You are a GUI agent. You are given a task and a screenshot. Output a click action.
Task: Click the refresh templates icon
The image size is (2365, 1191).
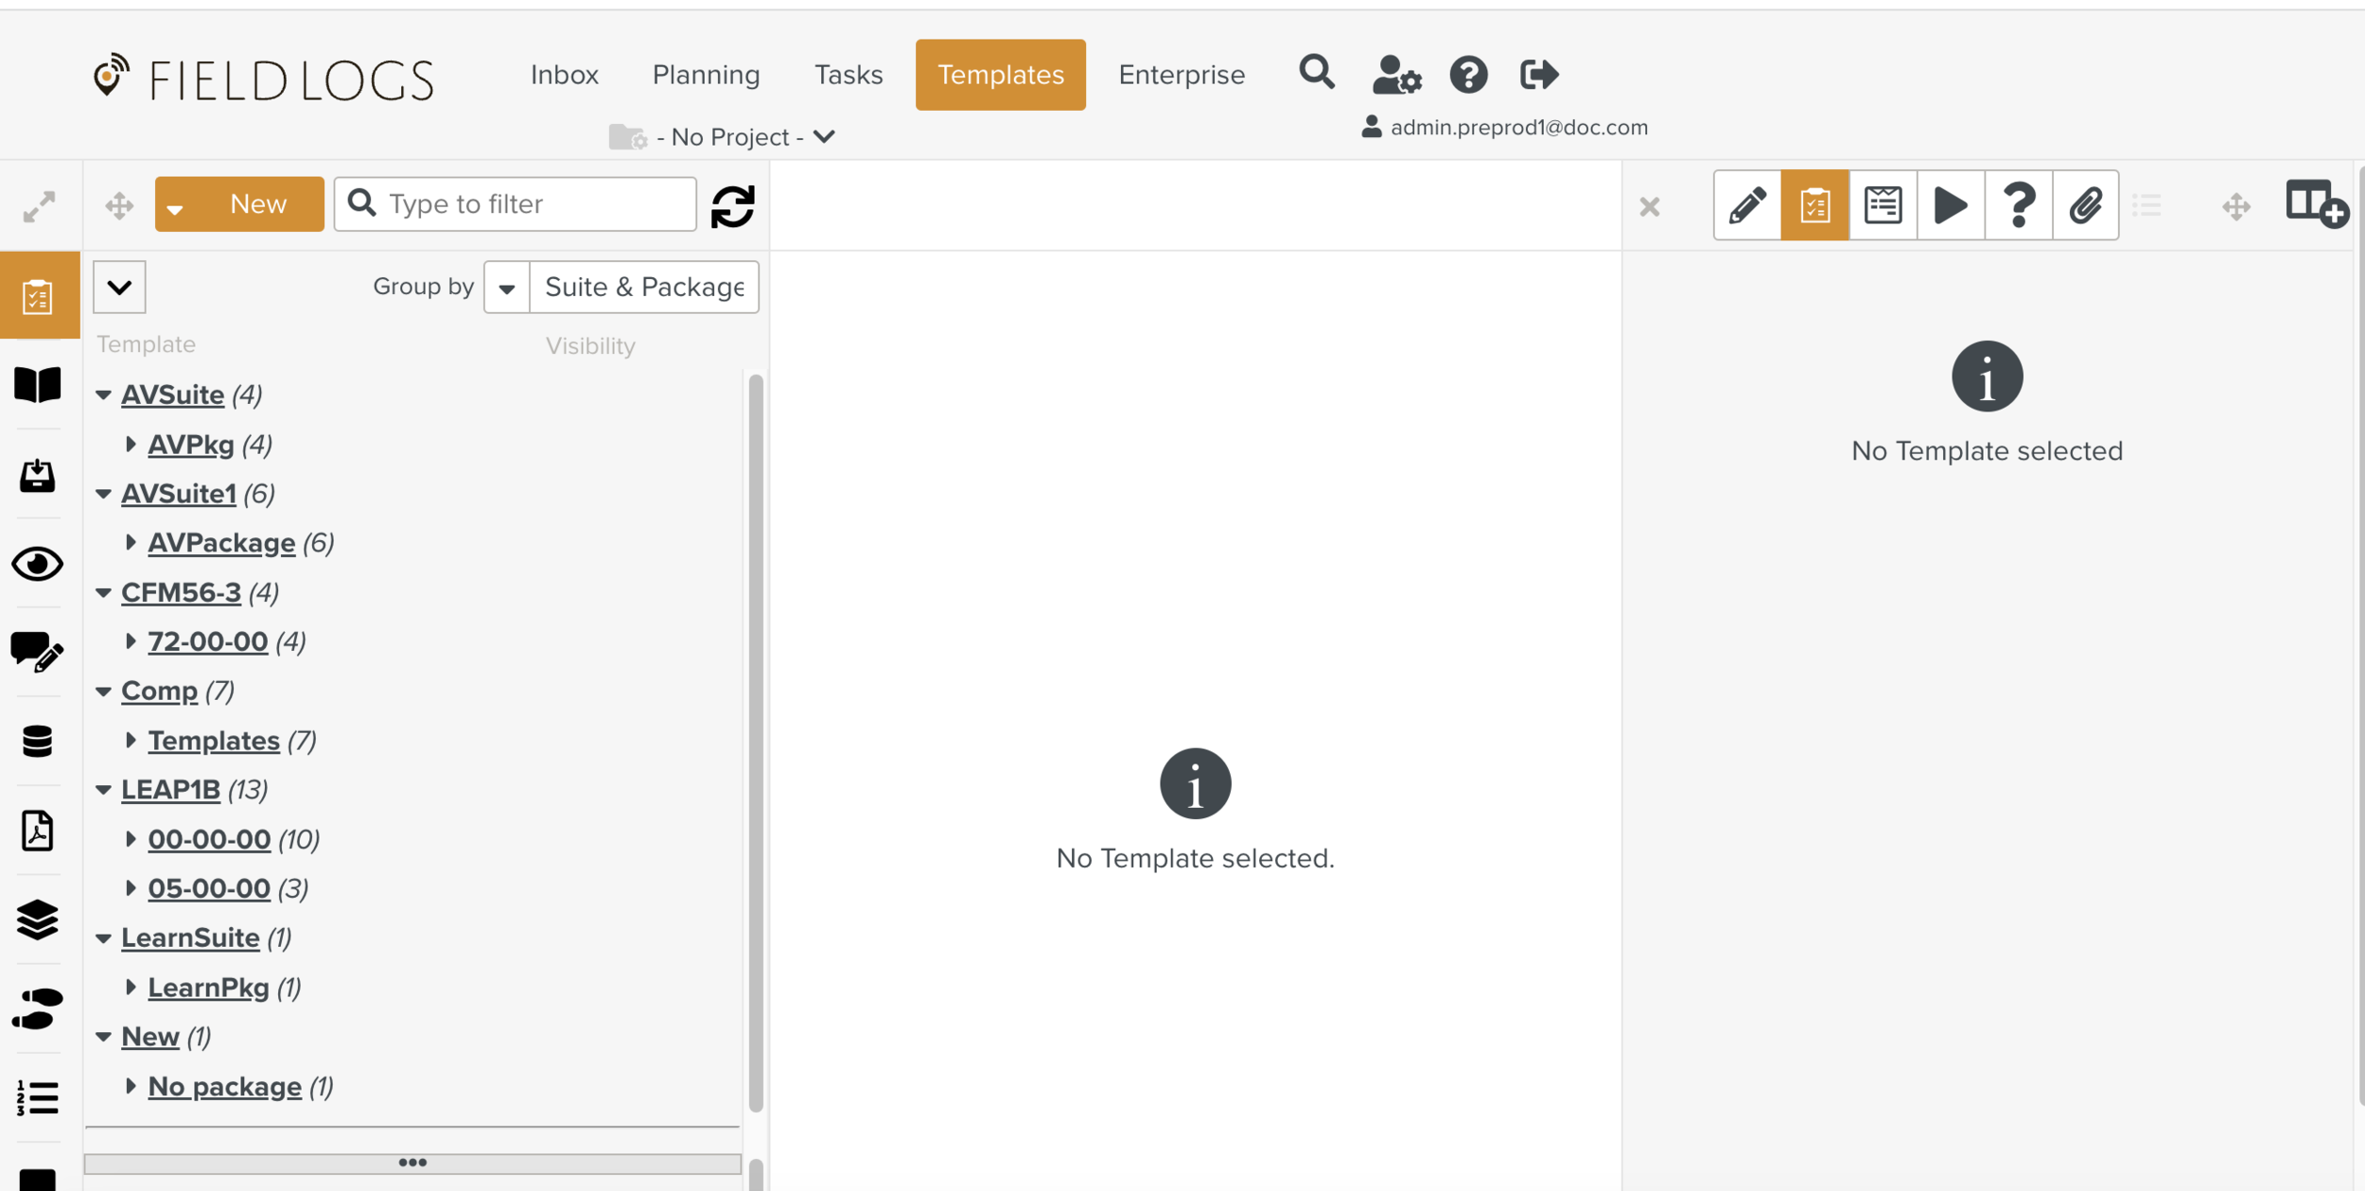(732, 205)
